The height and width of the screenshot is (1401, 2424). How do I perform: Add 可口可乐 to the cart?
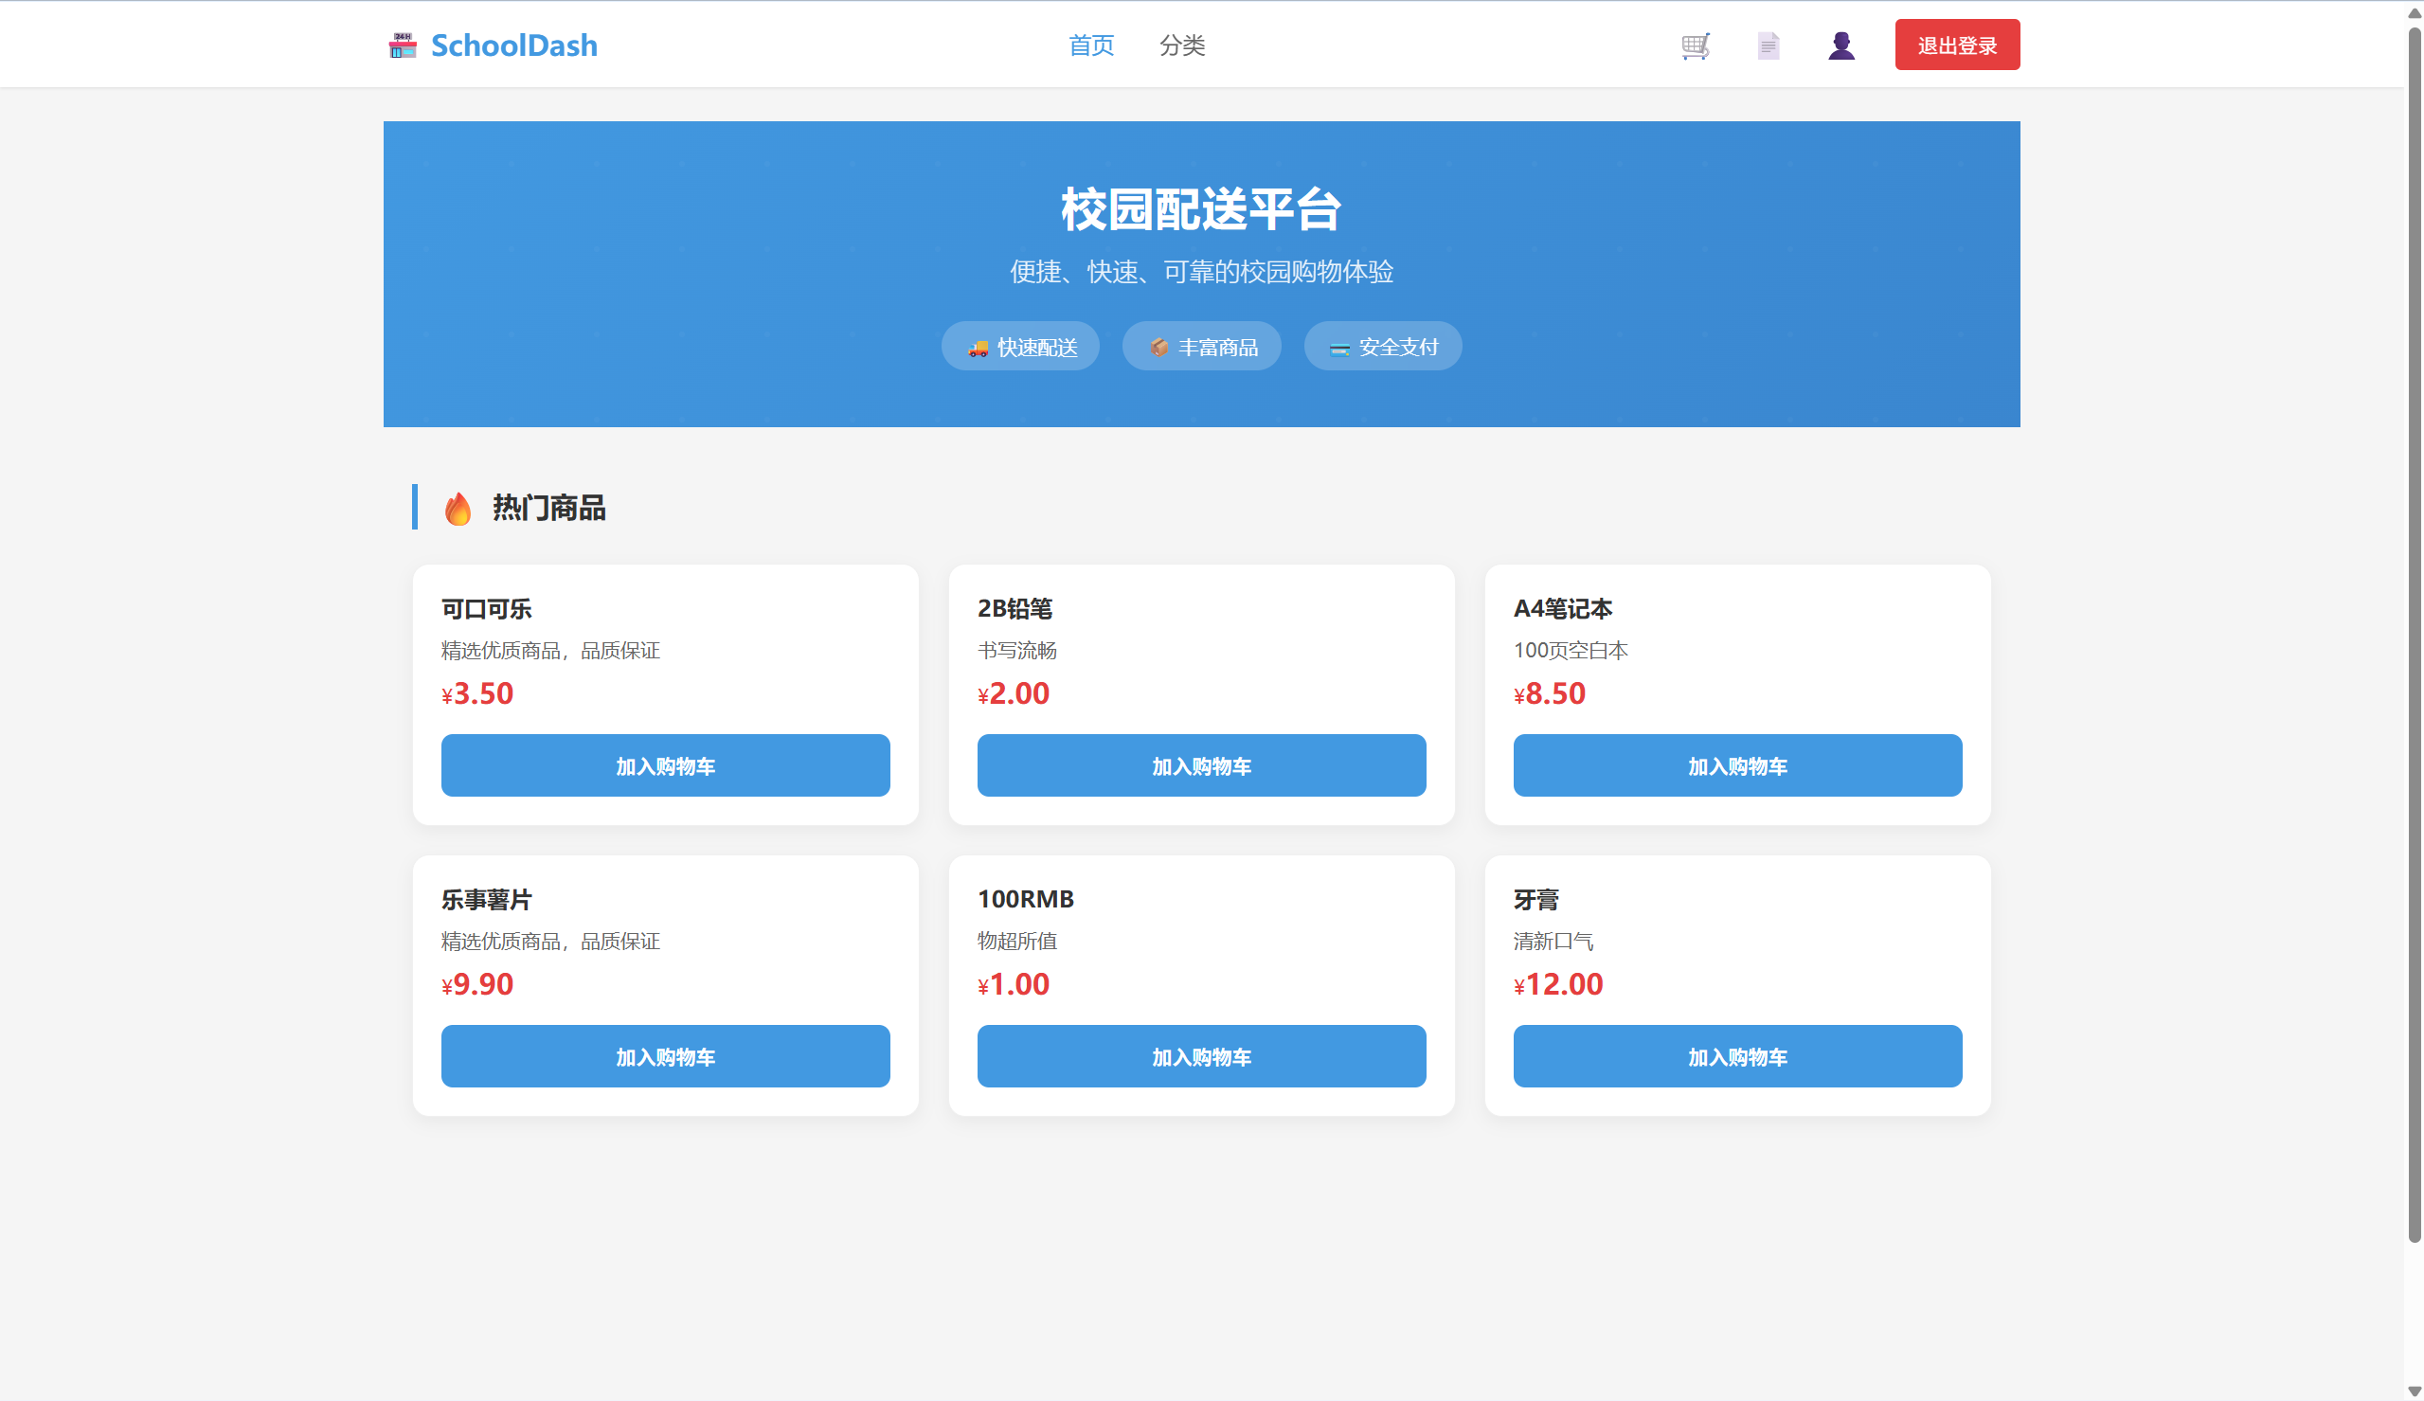[x=665, y=765]
